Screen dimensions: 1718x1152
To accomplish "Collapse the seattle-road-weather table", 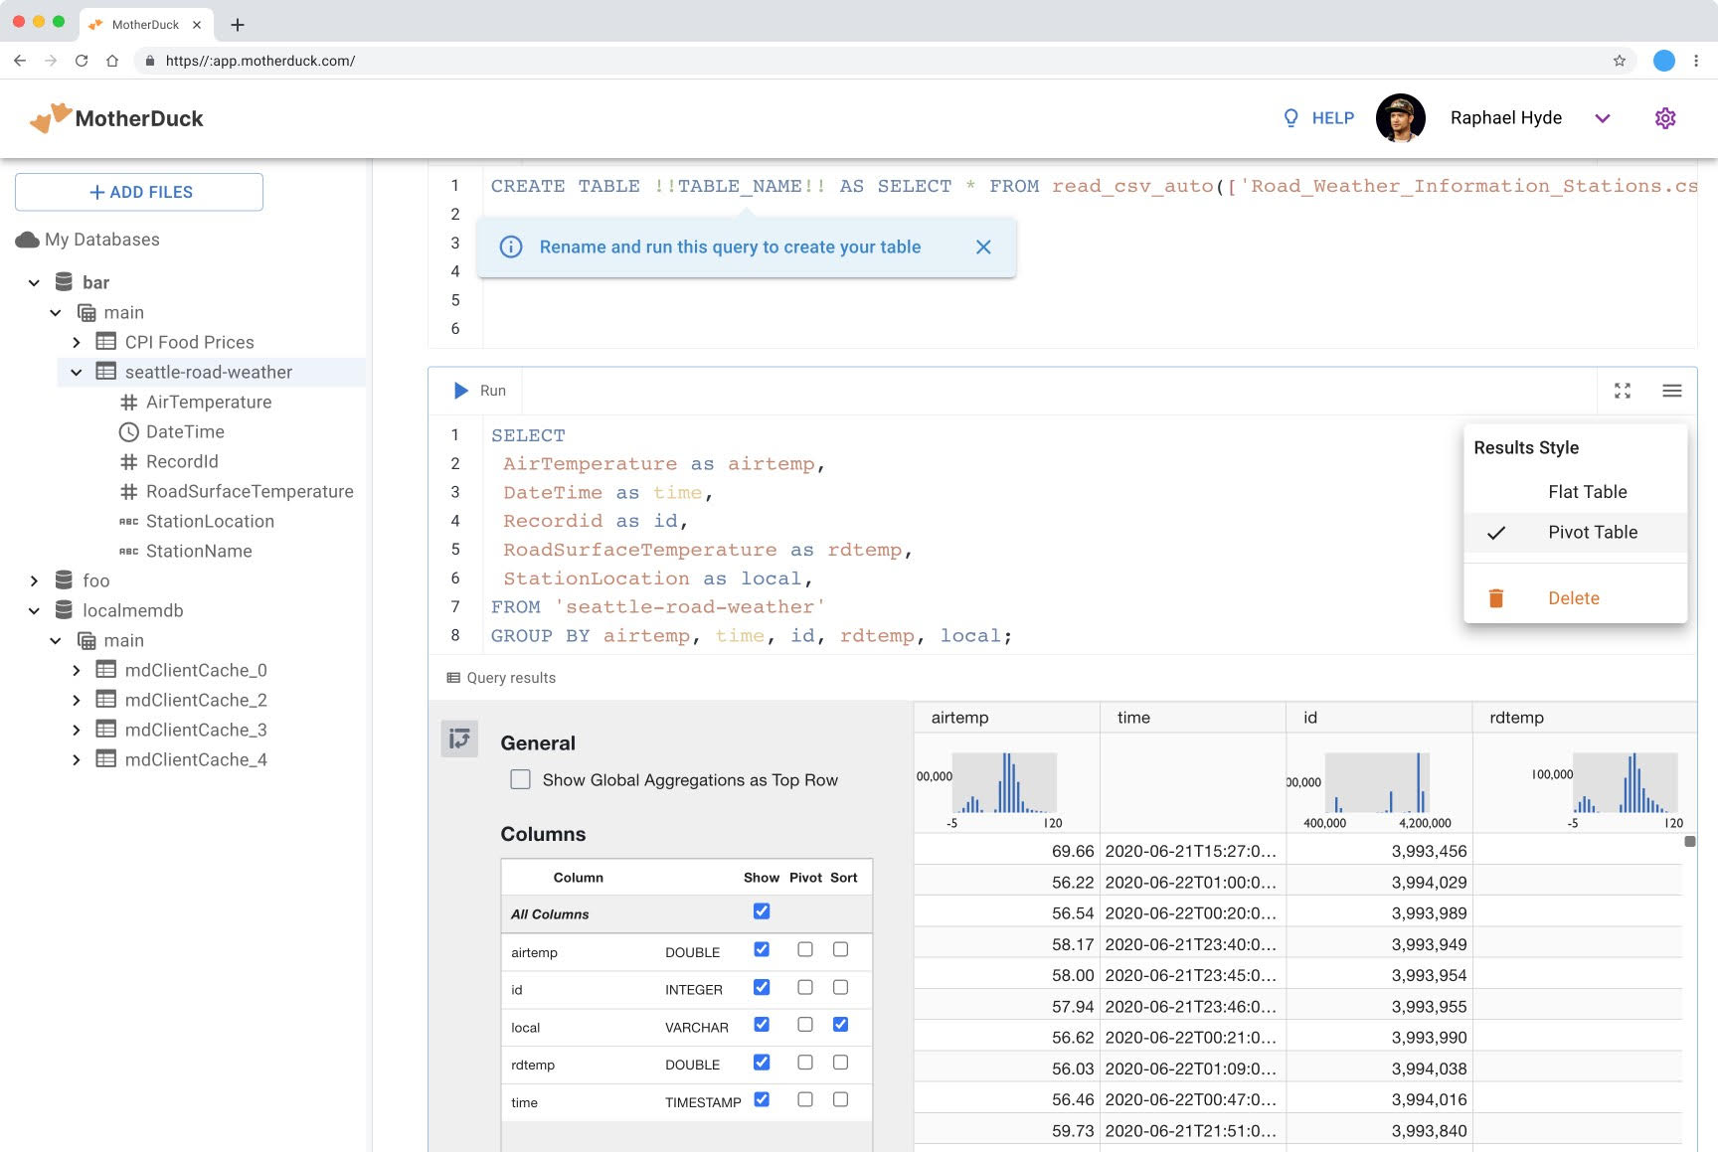I will point(77,372).
